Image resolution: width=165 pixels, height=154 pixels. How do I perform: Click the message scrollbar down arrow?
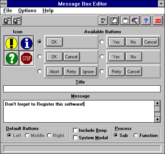157,119
